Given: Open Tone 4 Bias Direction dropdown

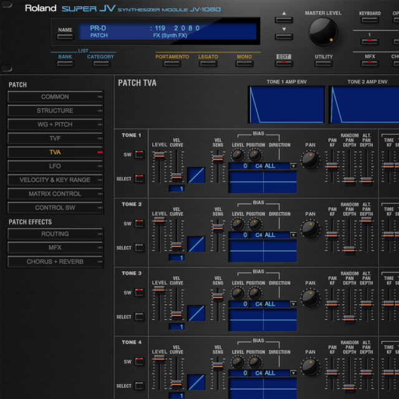Looking at the screenshot, I should coord(293,373).
